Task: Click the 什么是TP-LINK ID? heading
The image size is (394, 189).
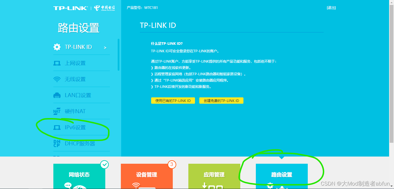Action: [167, 44]
